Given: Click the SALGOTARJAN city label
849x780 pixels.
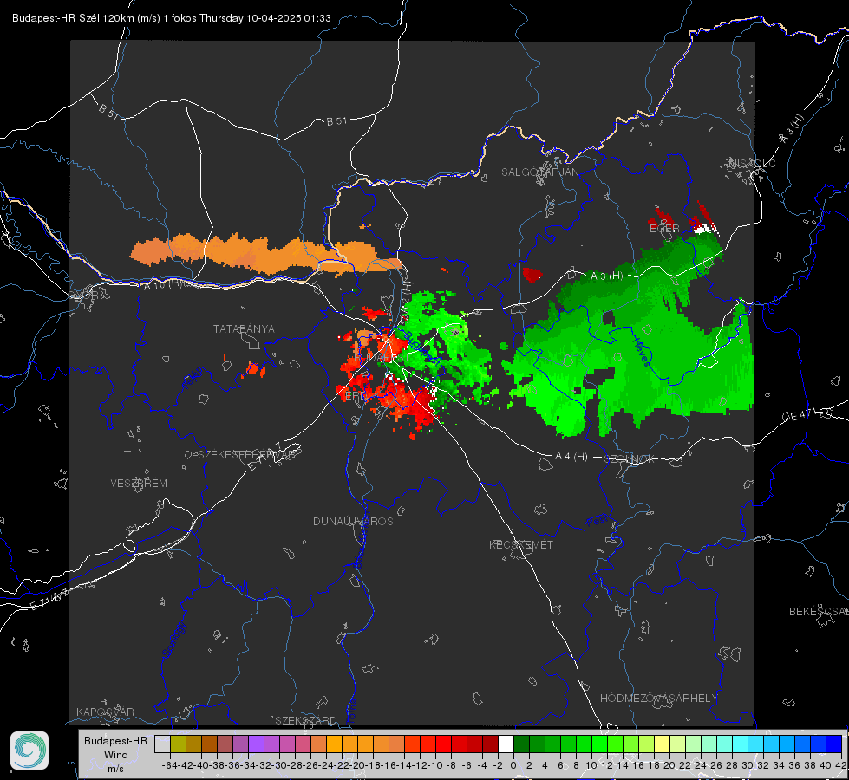Looking at the screenshot, I should (539, 172).
